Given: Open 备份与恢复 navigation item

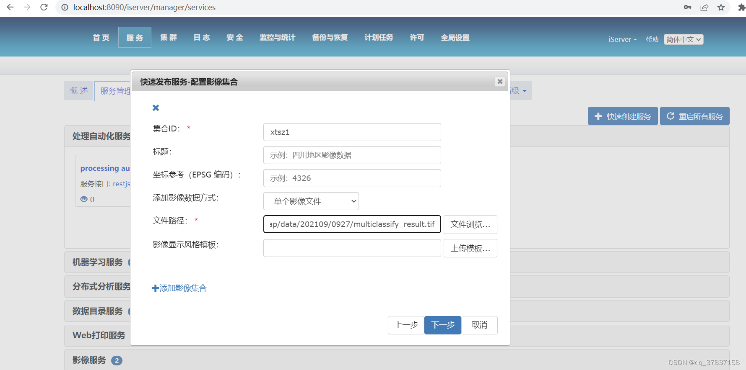Looking at the screenshot, I should 330,38.
